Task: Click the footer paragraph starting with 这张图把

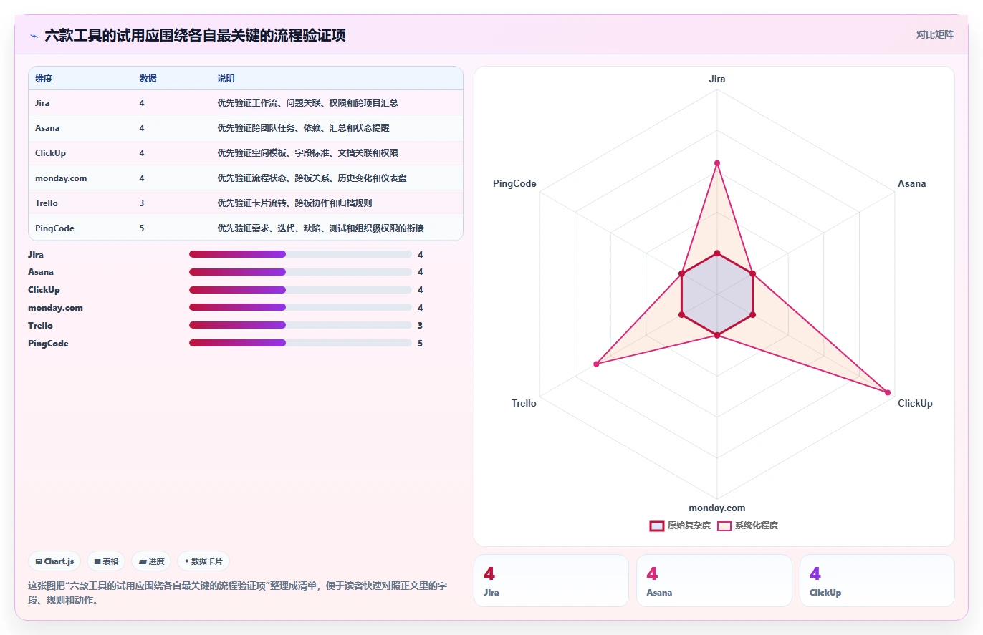Action: 237,593
